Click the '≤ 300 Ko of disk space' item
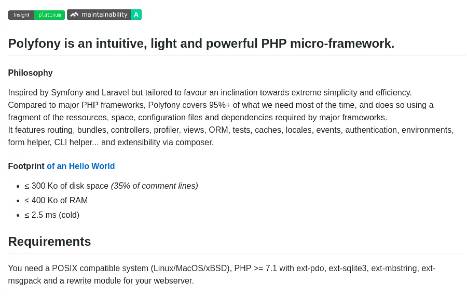Viewport: 467px width, 296px height. coord(66,186)
